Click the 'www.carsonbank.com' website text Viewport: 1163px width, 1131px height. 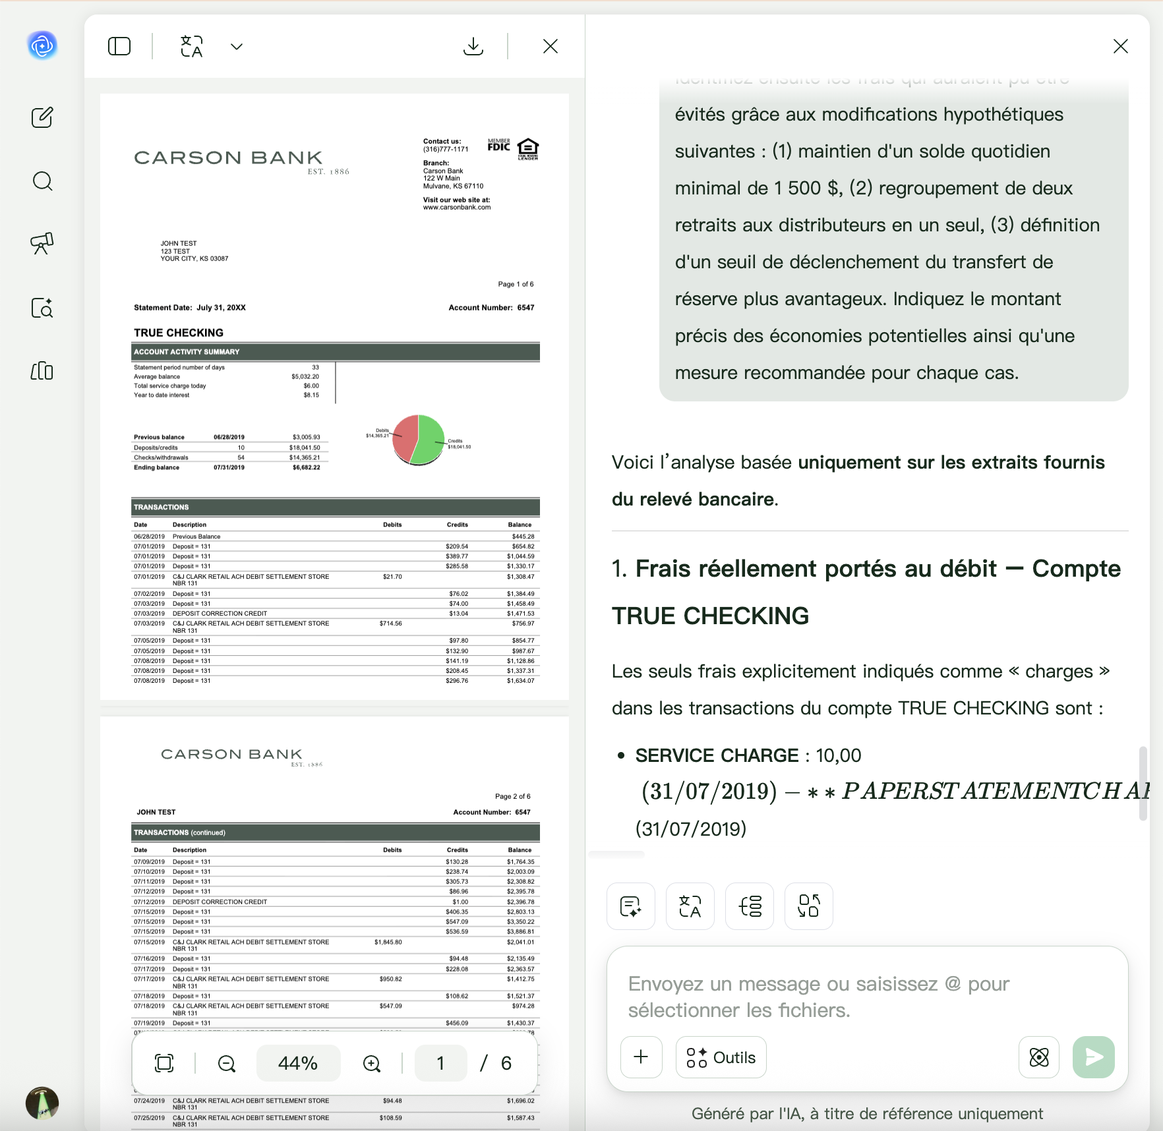click(457, 208)
